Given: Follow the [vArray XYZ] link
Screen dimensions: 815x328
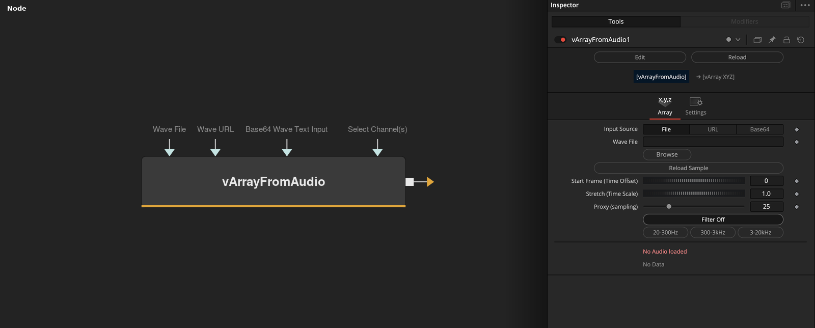Looking at the screenshot, I should [x=715, y=77].
